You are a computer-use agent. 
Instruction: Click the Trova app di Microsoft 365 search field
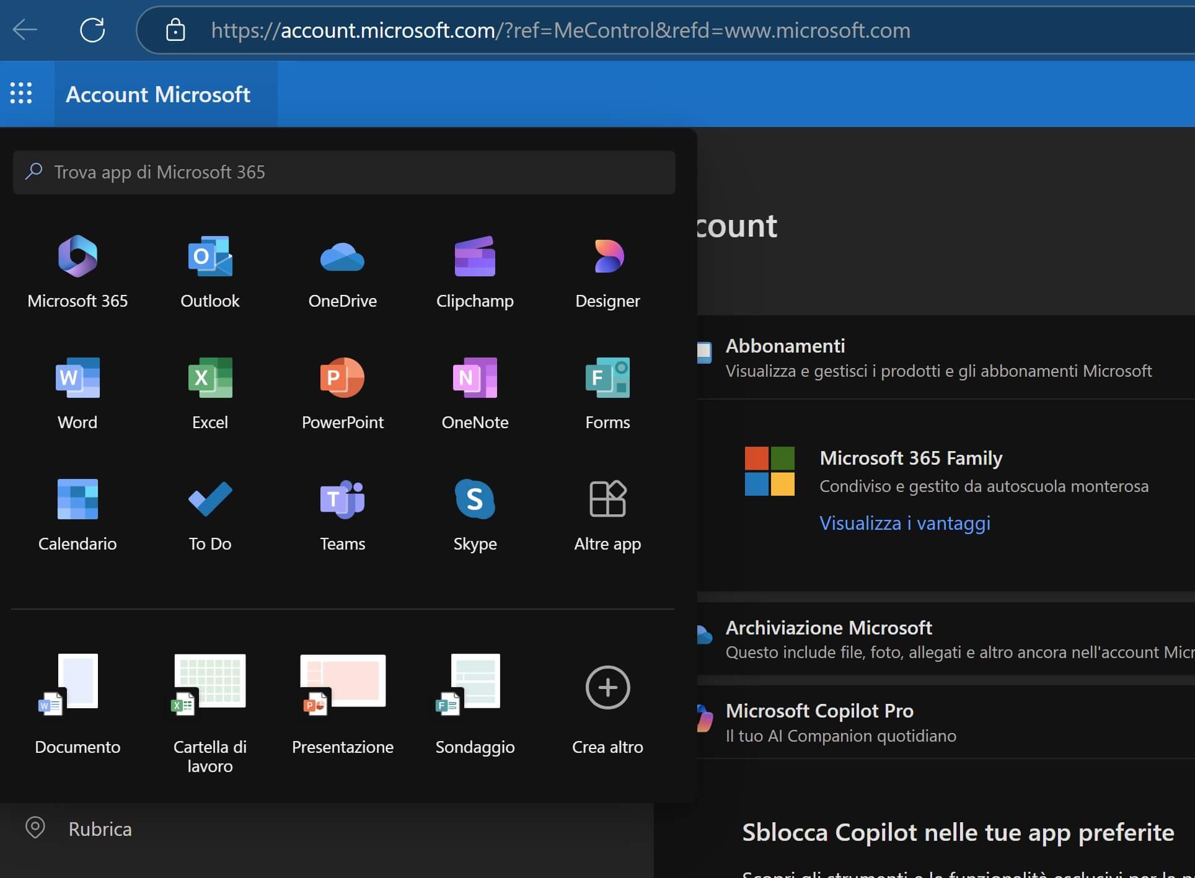pos(344,172)
